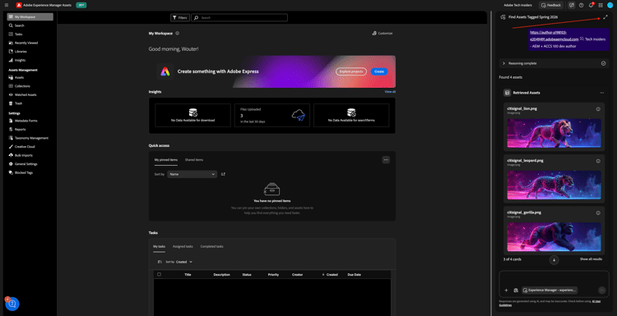The image size is (617, 316).
Task: Open the Sort by Name dropdown
Action: click(x=192, y=174)
